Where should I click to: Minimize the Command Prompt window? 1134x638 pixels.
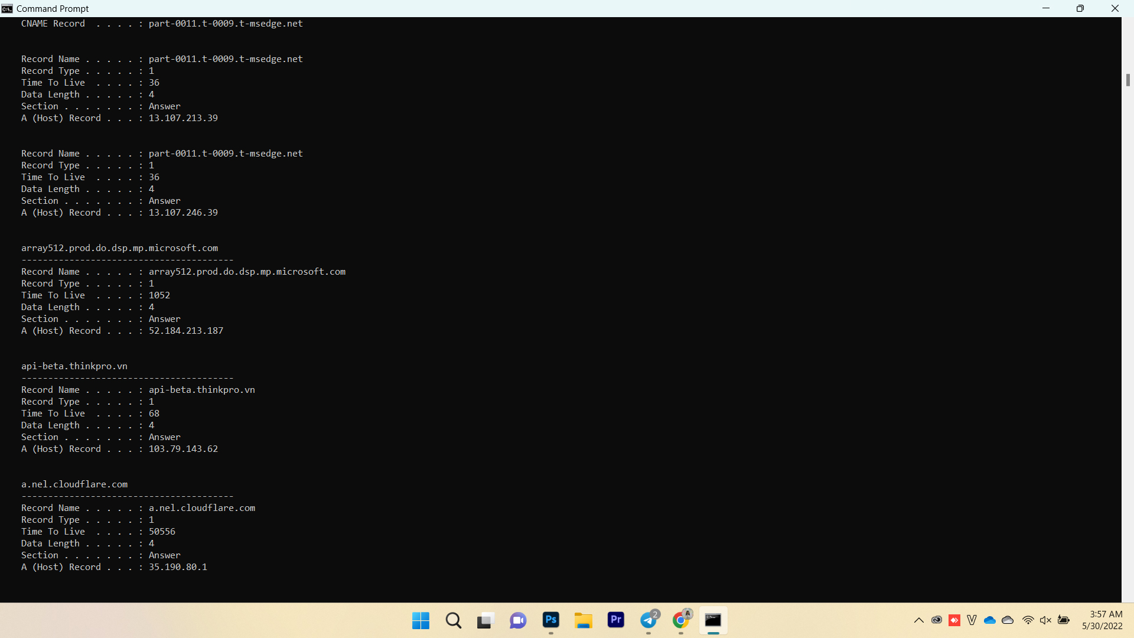[1046, 8]
